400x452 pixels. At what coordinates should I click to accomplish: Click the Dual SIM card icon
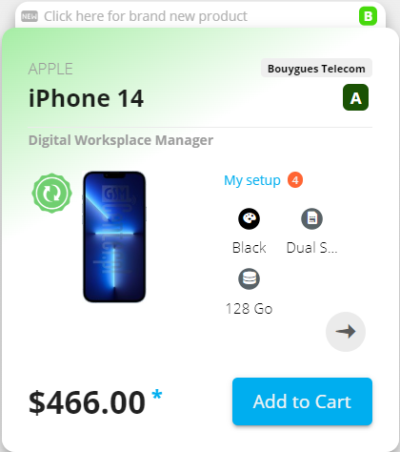311,218
